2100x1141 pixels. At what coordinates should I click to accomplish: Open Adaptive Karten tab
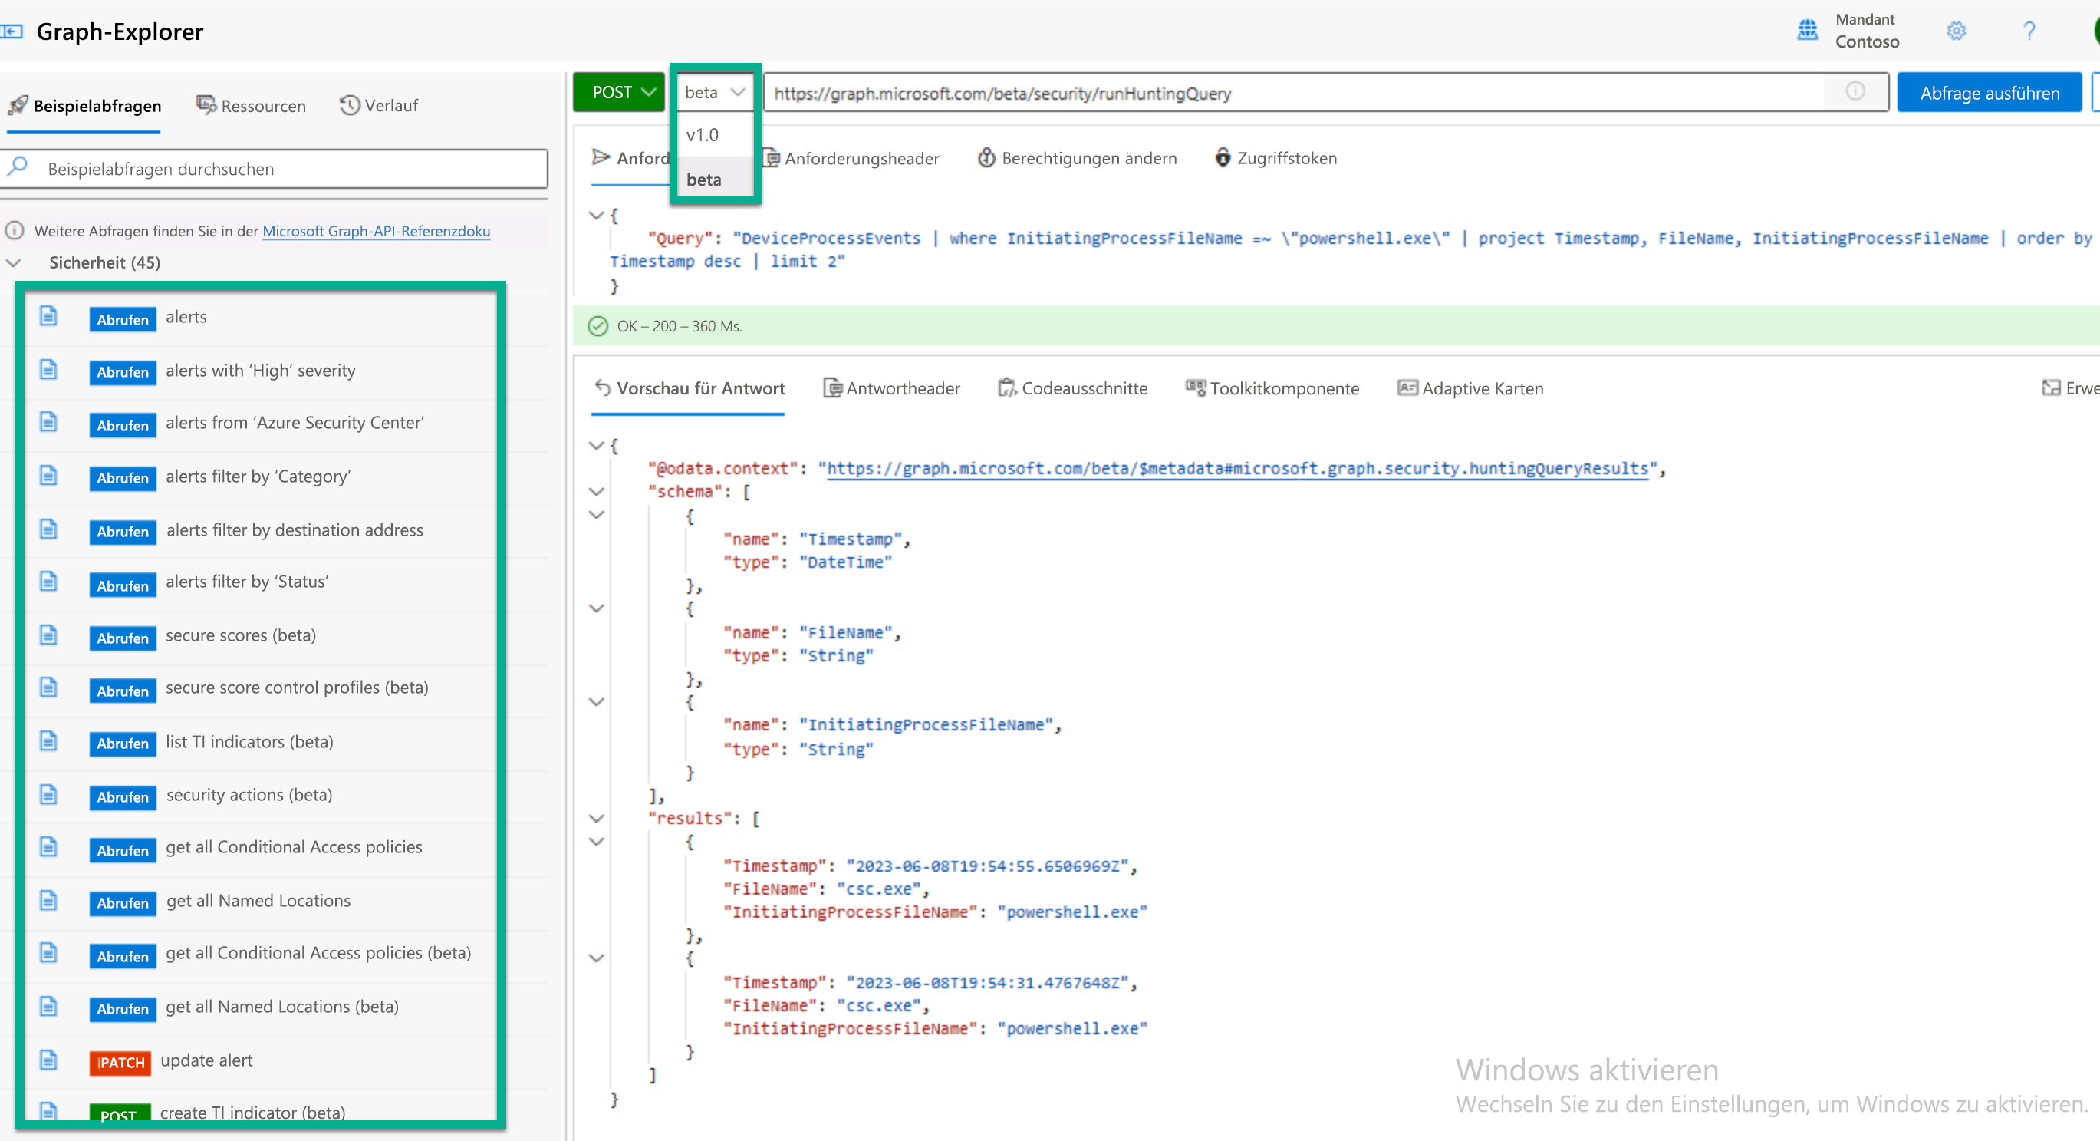tap(1470, 388)
